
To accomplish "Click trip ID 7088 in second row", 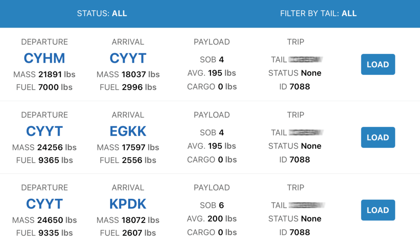I will pos(295,159).
